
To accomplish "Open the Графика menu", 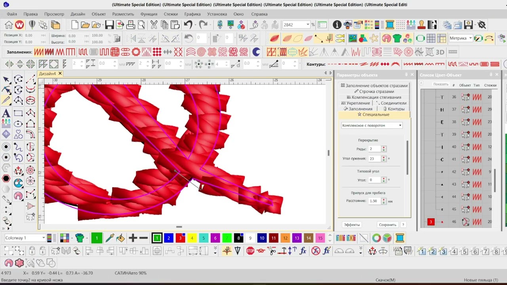I will coord(192,14).
